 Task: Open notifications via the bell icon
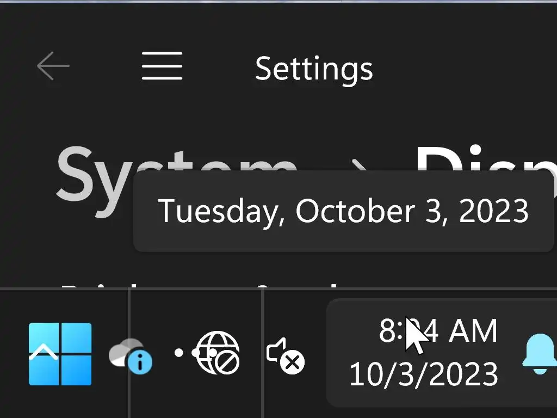(540, 354)
